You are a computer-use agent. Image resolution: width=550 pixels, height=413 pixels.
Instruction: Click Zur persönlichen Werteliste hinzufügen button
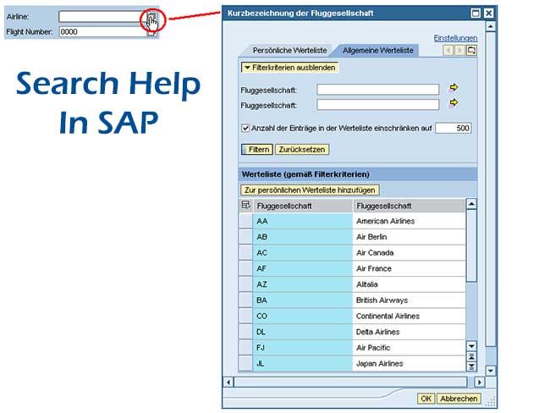click(310, 190)
